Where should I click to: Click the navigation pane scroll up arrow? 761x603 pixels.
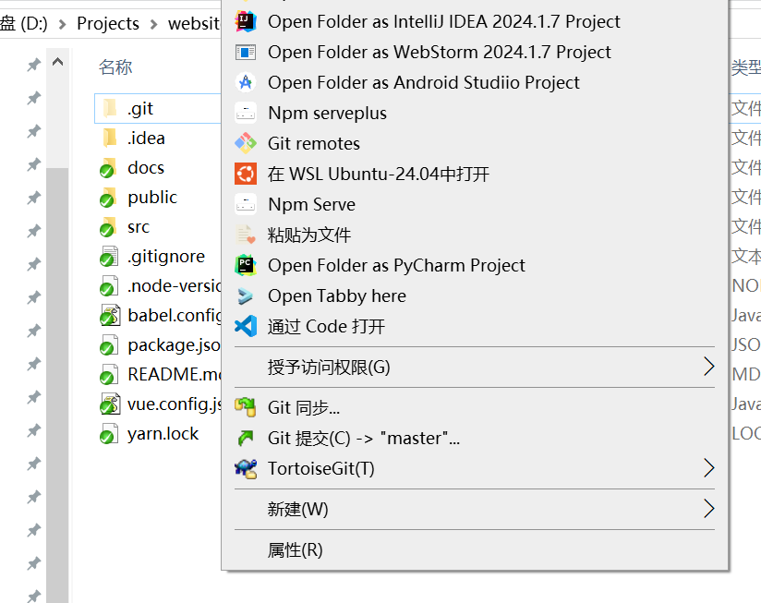[x=57, y=63]
